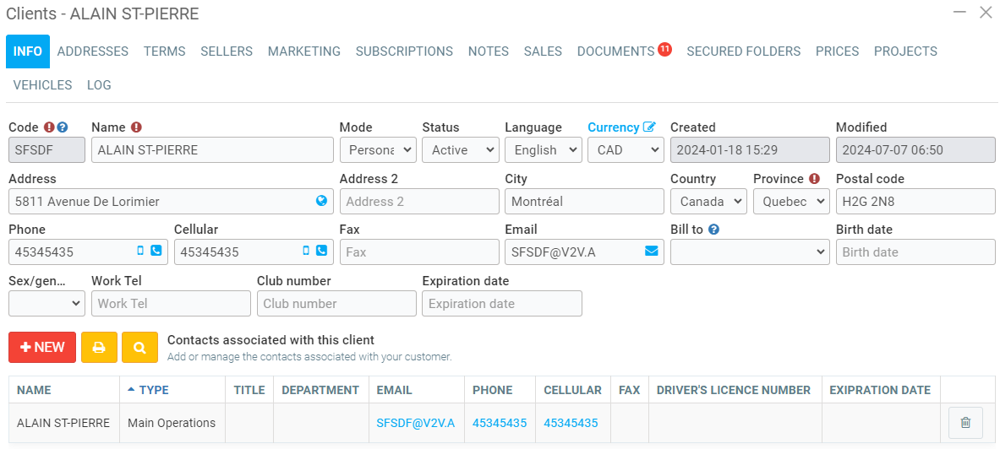Screen dimensions: 1000x449
Task: Click the envelope icon in Email field
Action: pyautogui.click(x=651, y=251)
